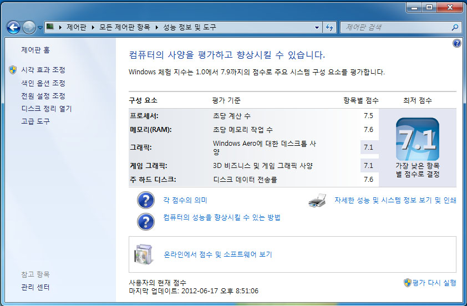Open 시각 효과 조정 link
The width and height of the screenshot is (467, 306).
pos(43,70)
